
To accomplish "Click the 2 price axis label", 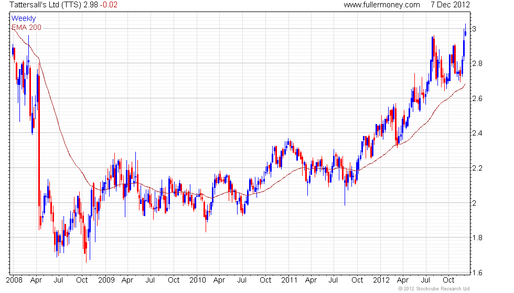I will pos(474,203).
